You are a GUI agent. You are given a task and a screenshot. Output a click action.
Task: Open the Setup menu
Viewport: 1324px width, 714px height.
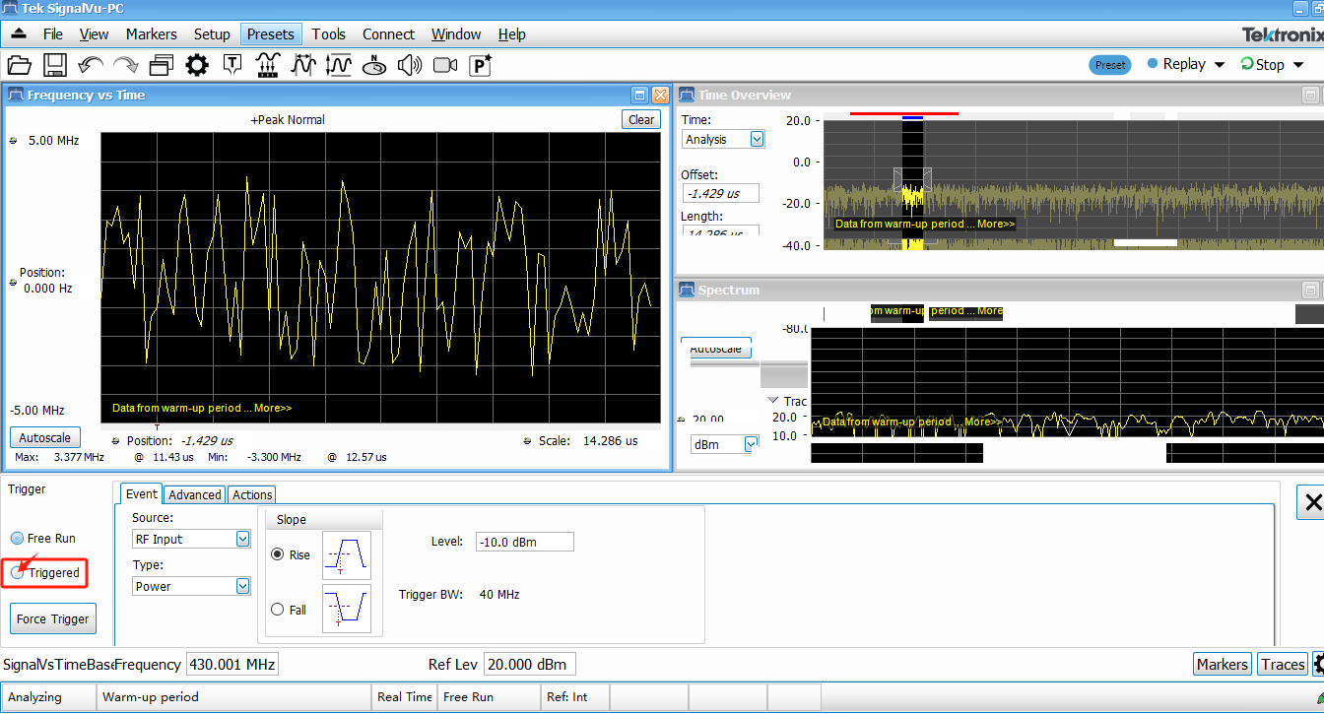[212, 33]
